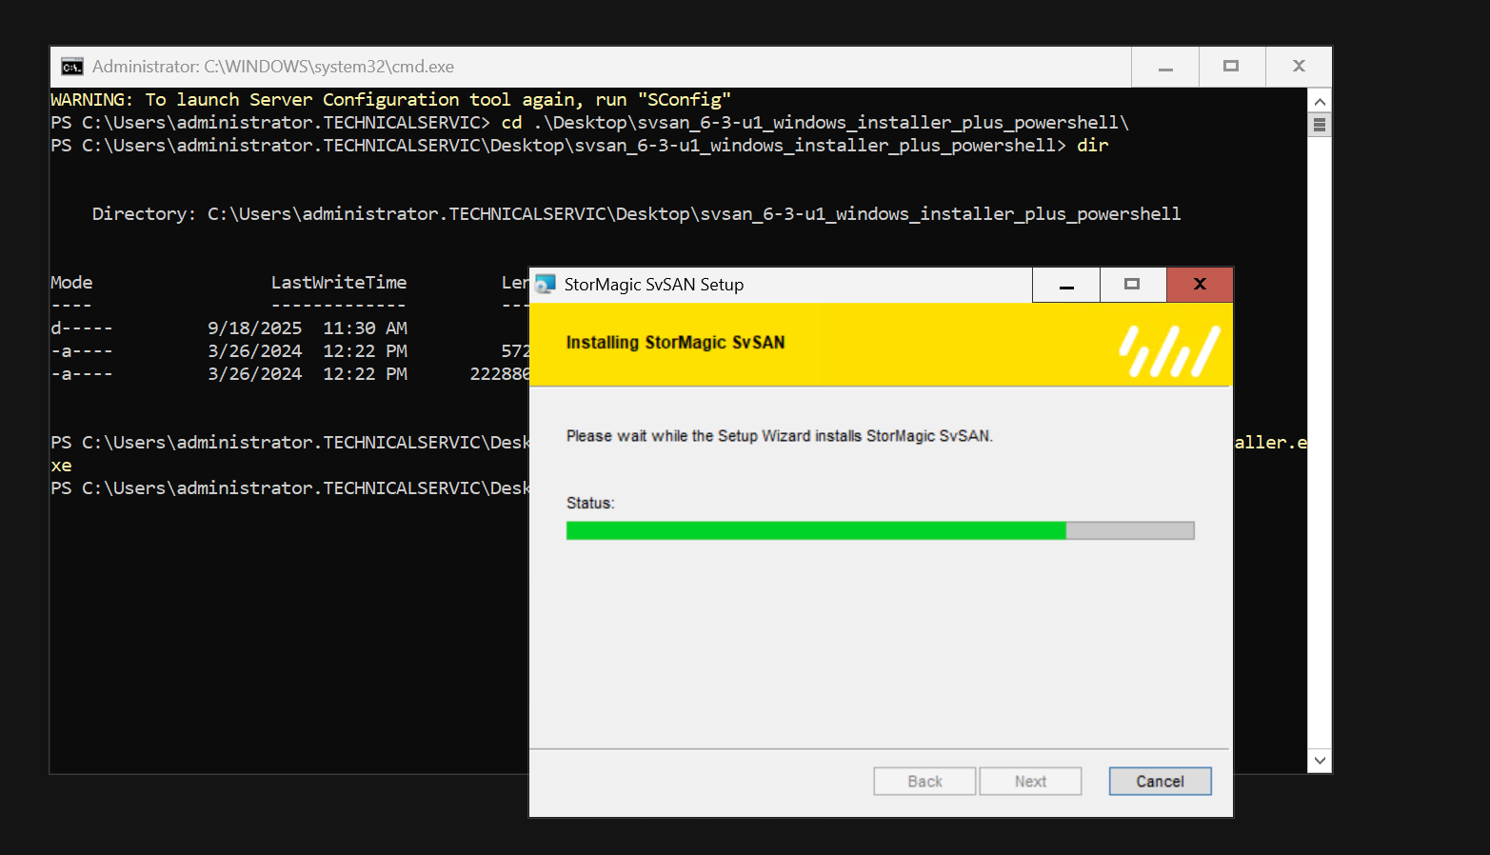This screenshot has height=855, width=1490.
Task: Click the cmd window scroll-down arrow
Action: [1320, 760]
